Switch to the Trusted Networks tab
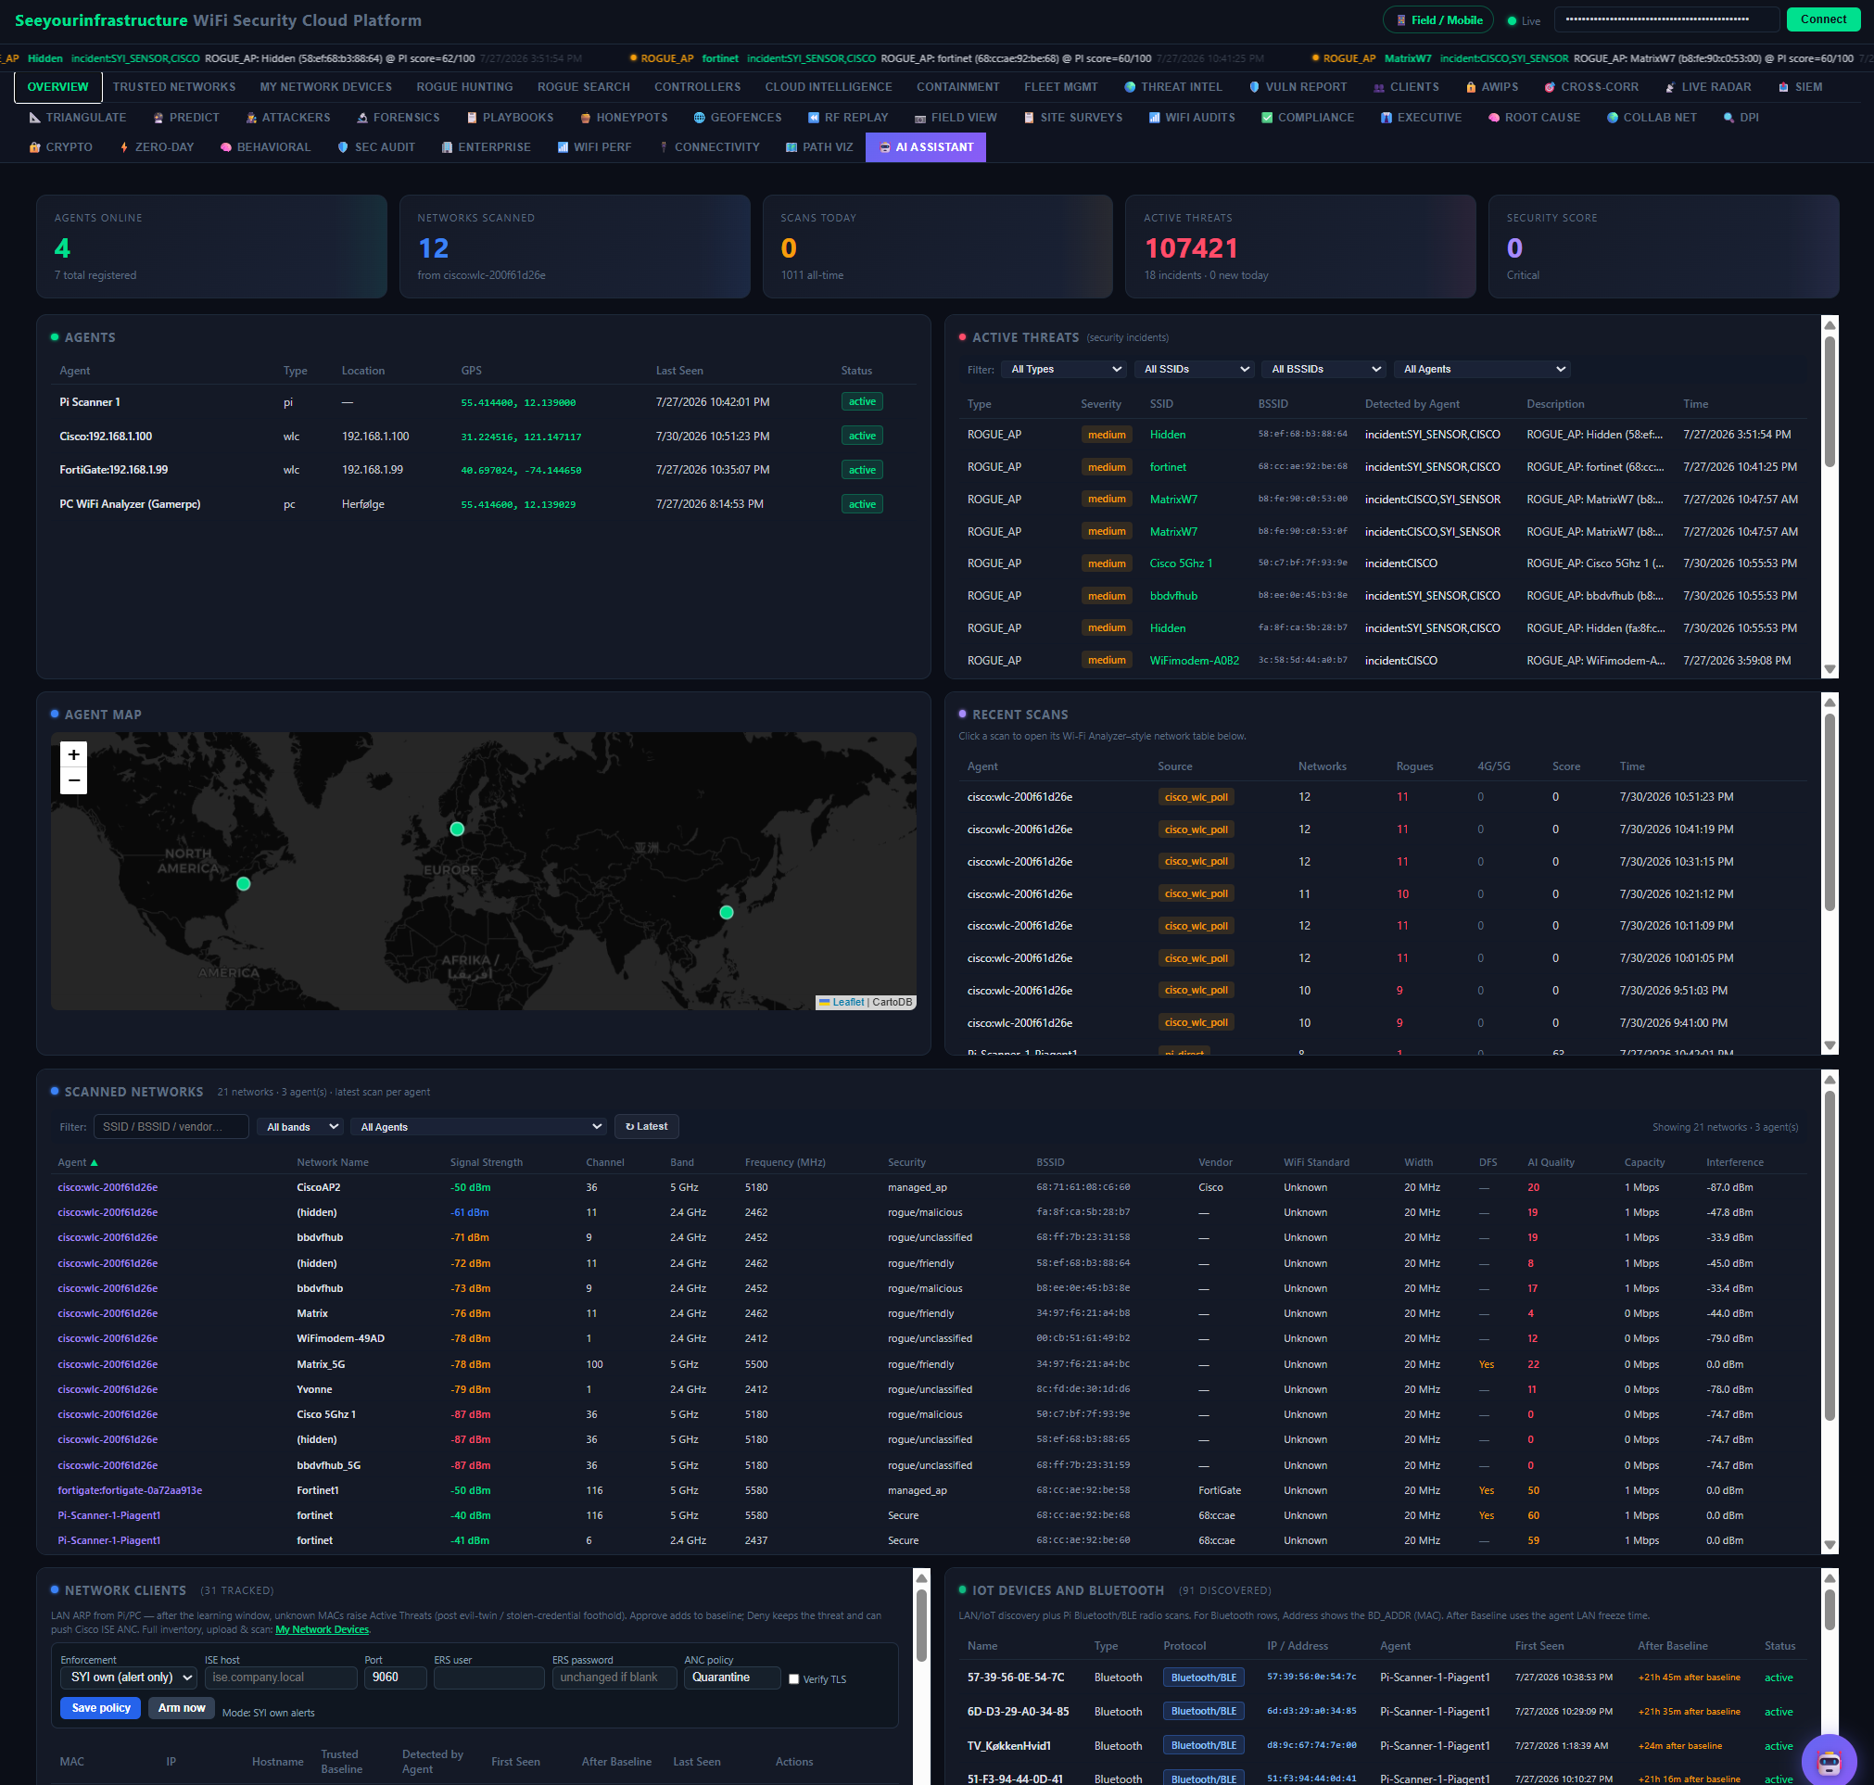 pyautogui.click(x=174, y=86)
